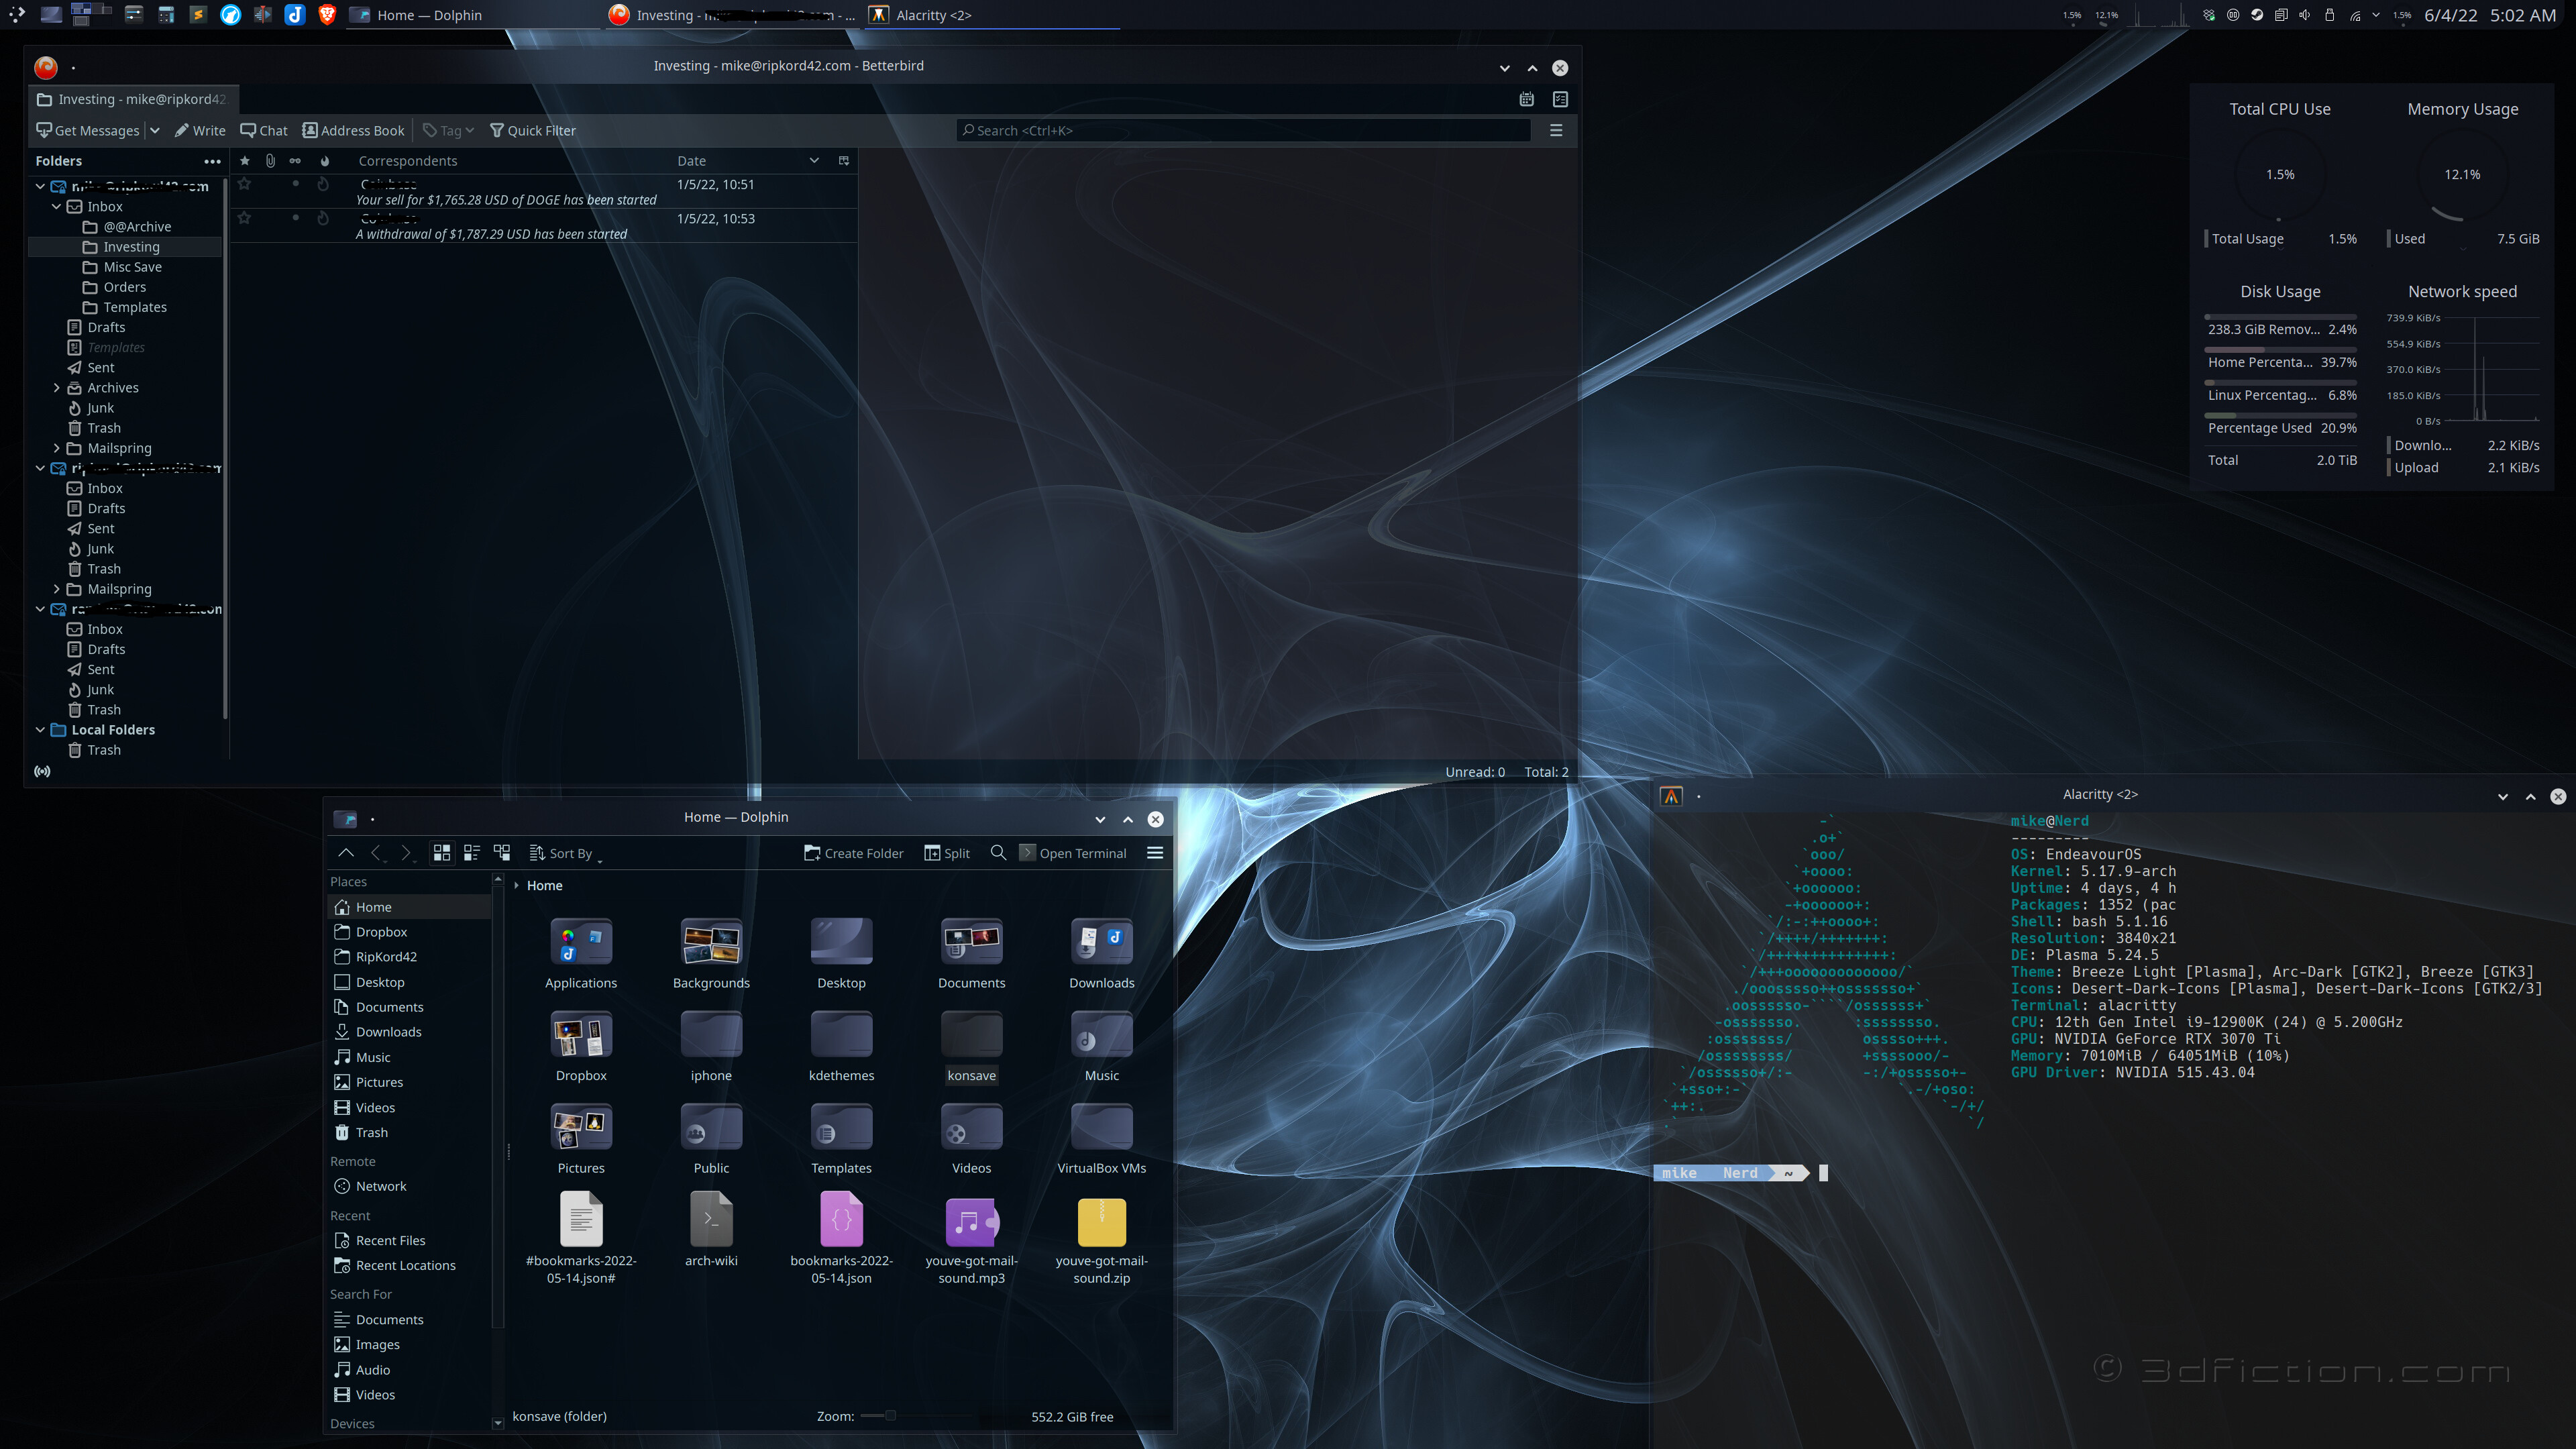This screenshot has height=1449, width=2576.
Task: Open Recent Files in Dolphin sidebar
Action: (390, 1240)
